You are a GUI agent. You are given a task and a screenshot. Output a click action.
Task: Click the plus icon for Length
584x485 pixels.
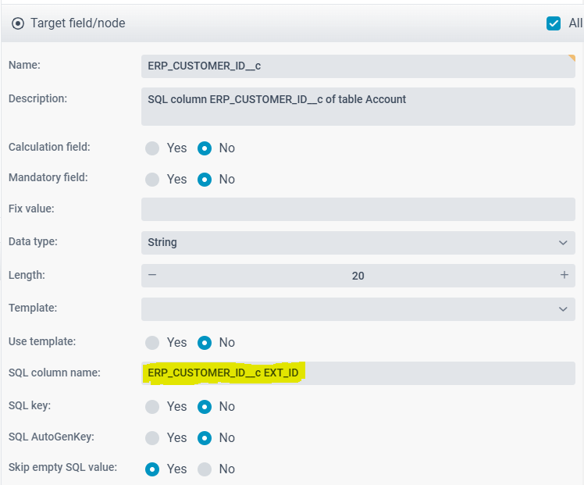click(564, 275)
